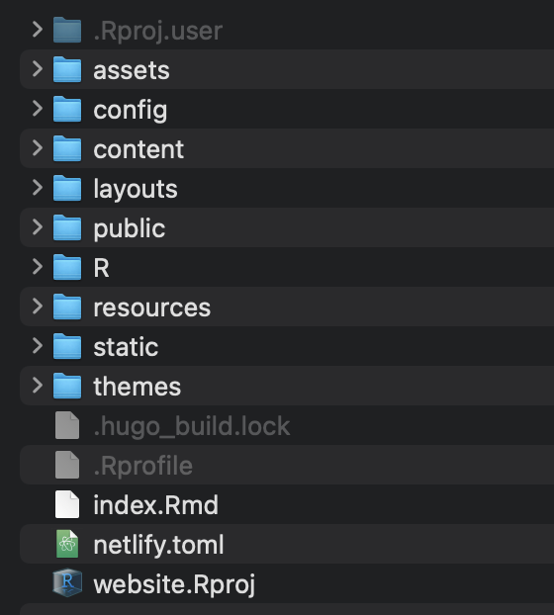Select the website.Rproj file name

(x=174, y=584)
